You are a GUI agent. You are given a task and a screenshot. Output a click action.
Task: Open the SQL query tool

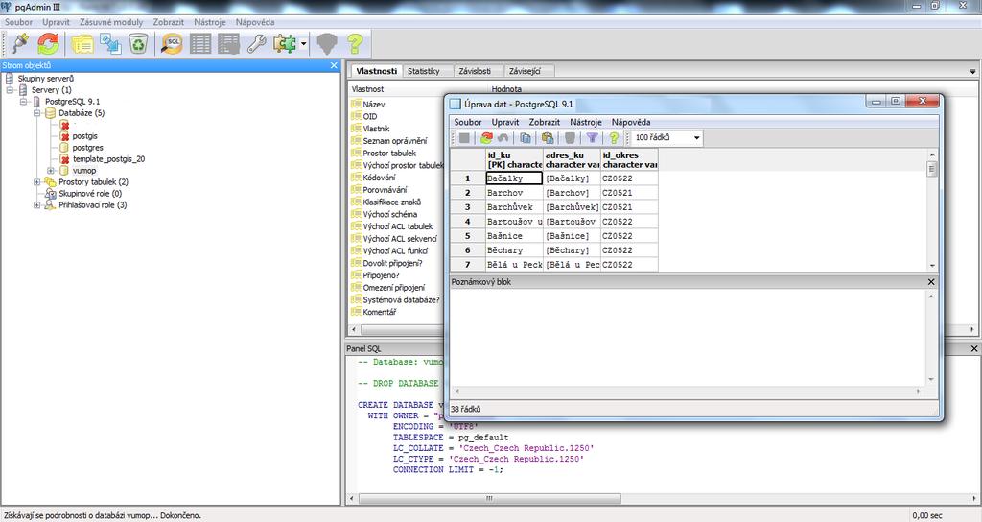pyautogui.click(x=171, y=44)
